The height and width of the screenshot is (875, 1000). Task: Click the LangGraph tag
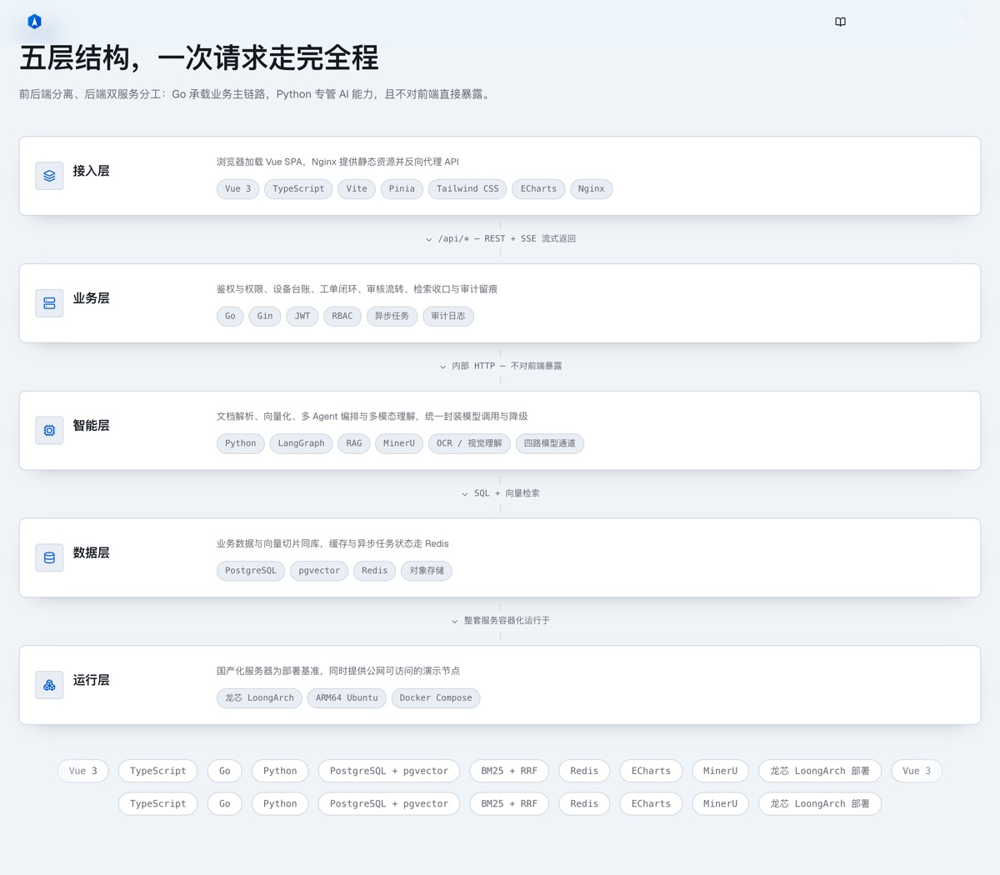(301, 444)
